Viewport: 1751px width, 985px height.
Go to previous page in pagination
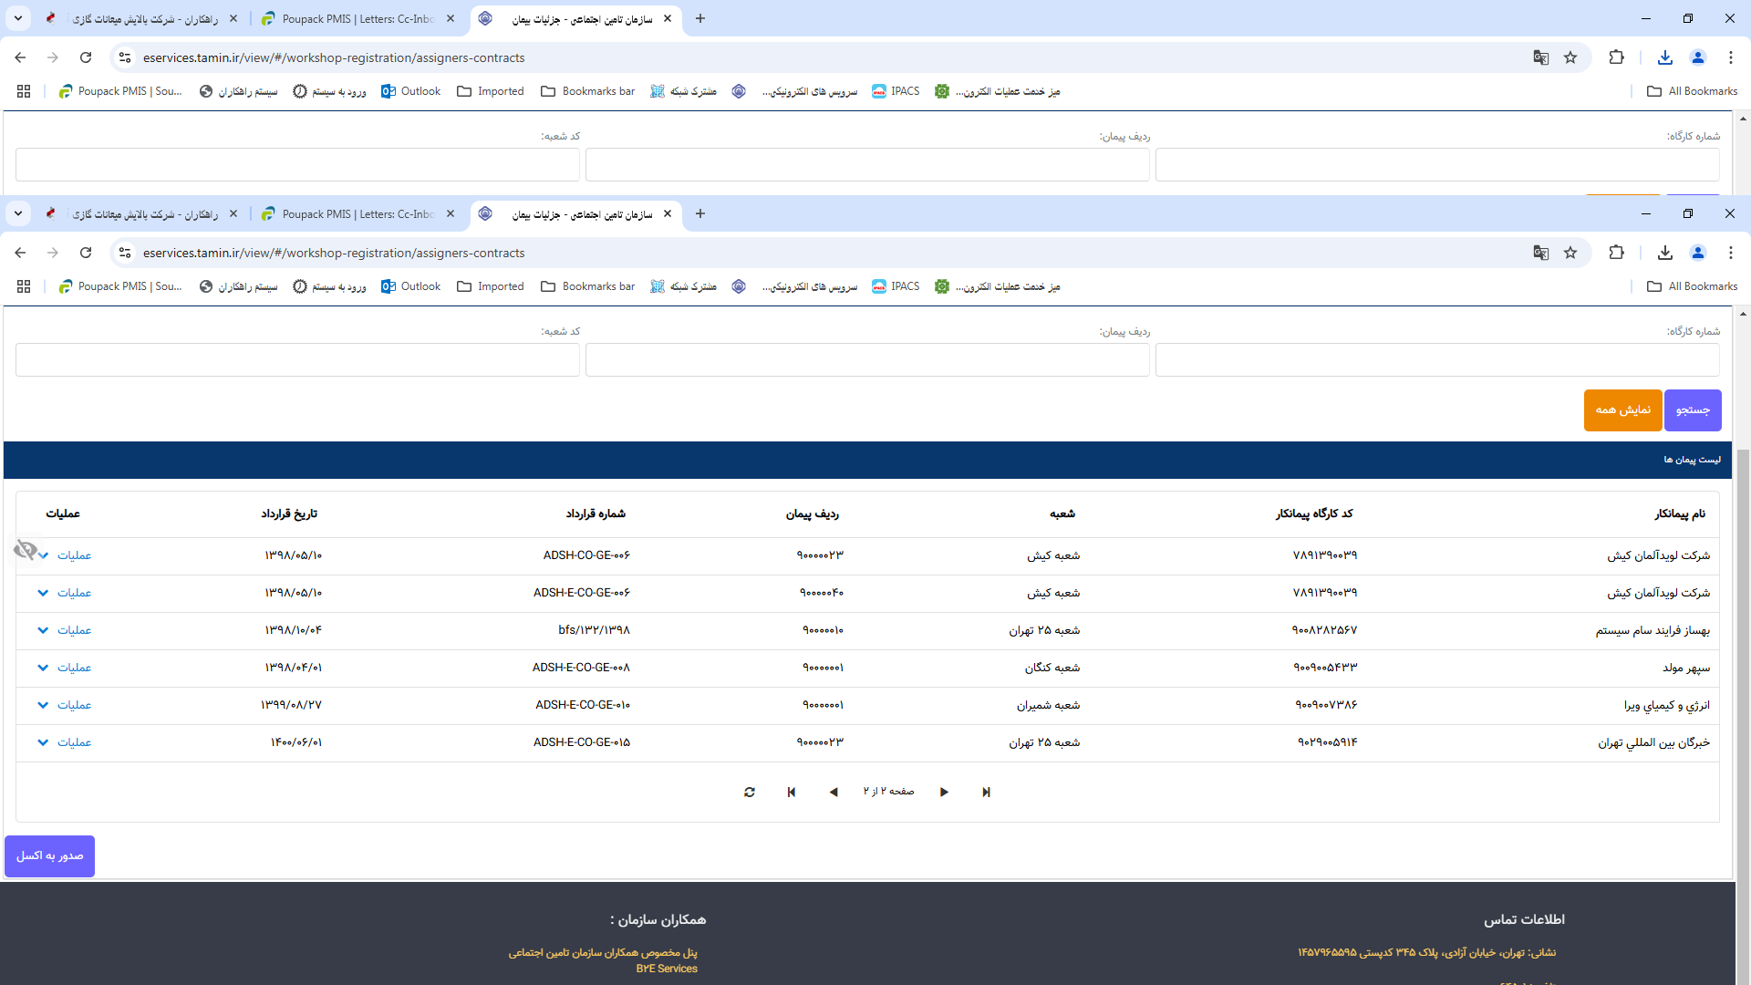click(834, 793)
